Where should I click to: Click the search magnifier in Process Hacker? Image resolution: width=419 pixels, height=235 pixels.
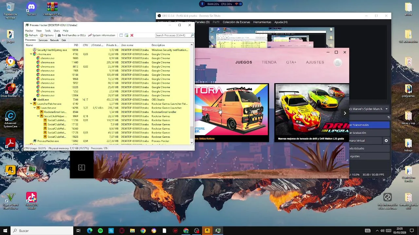[192, 35]
